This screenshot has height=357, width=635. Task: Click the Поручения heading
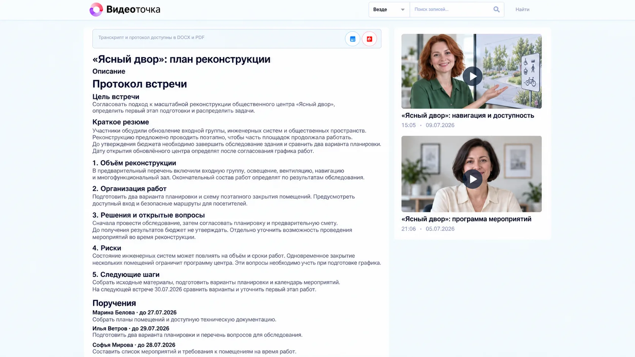114,303
